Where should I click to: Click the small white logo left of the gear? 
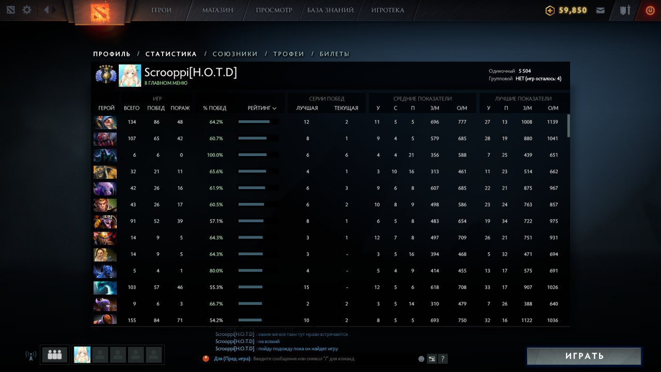[11, 10]
